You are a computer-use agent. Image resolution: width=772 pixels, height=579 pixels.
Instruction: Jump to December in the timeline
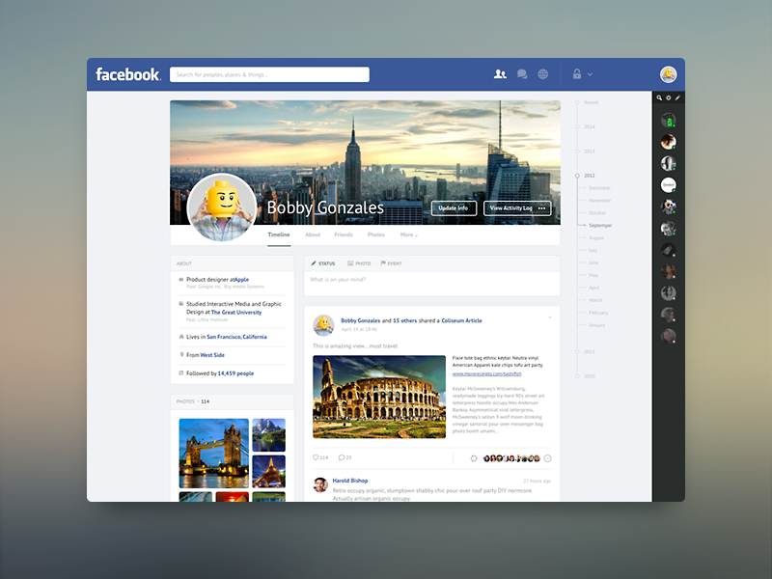[599, 188]
